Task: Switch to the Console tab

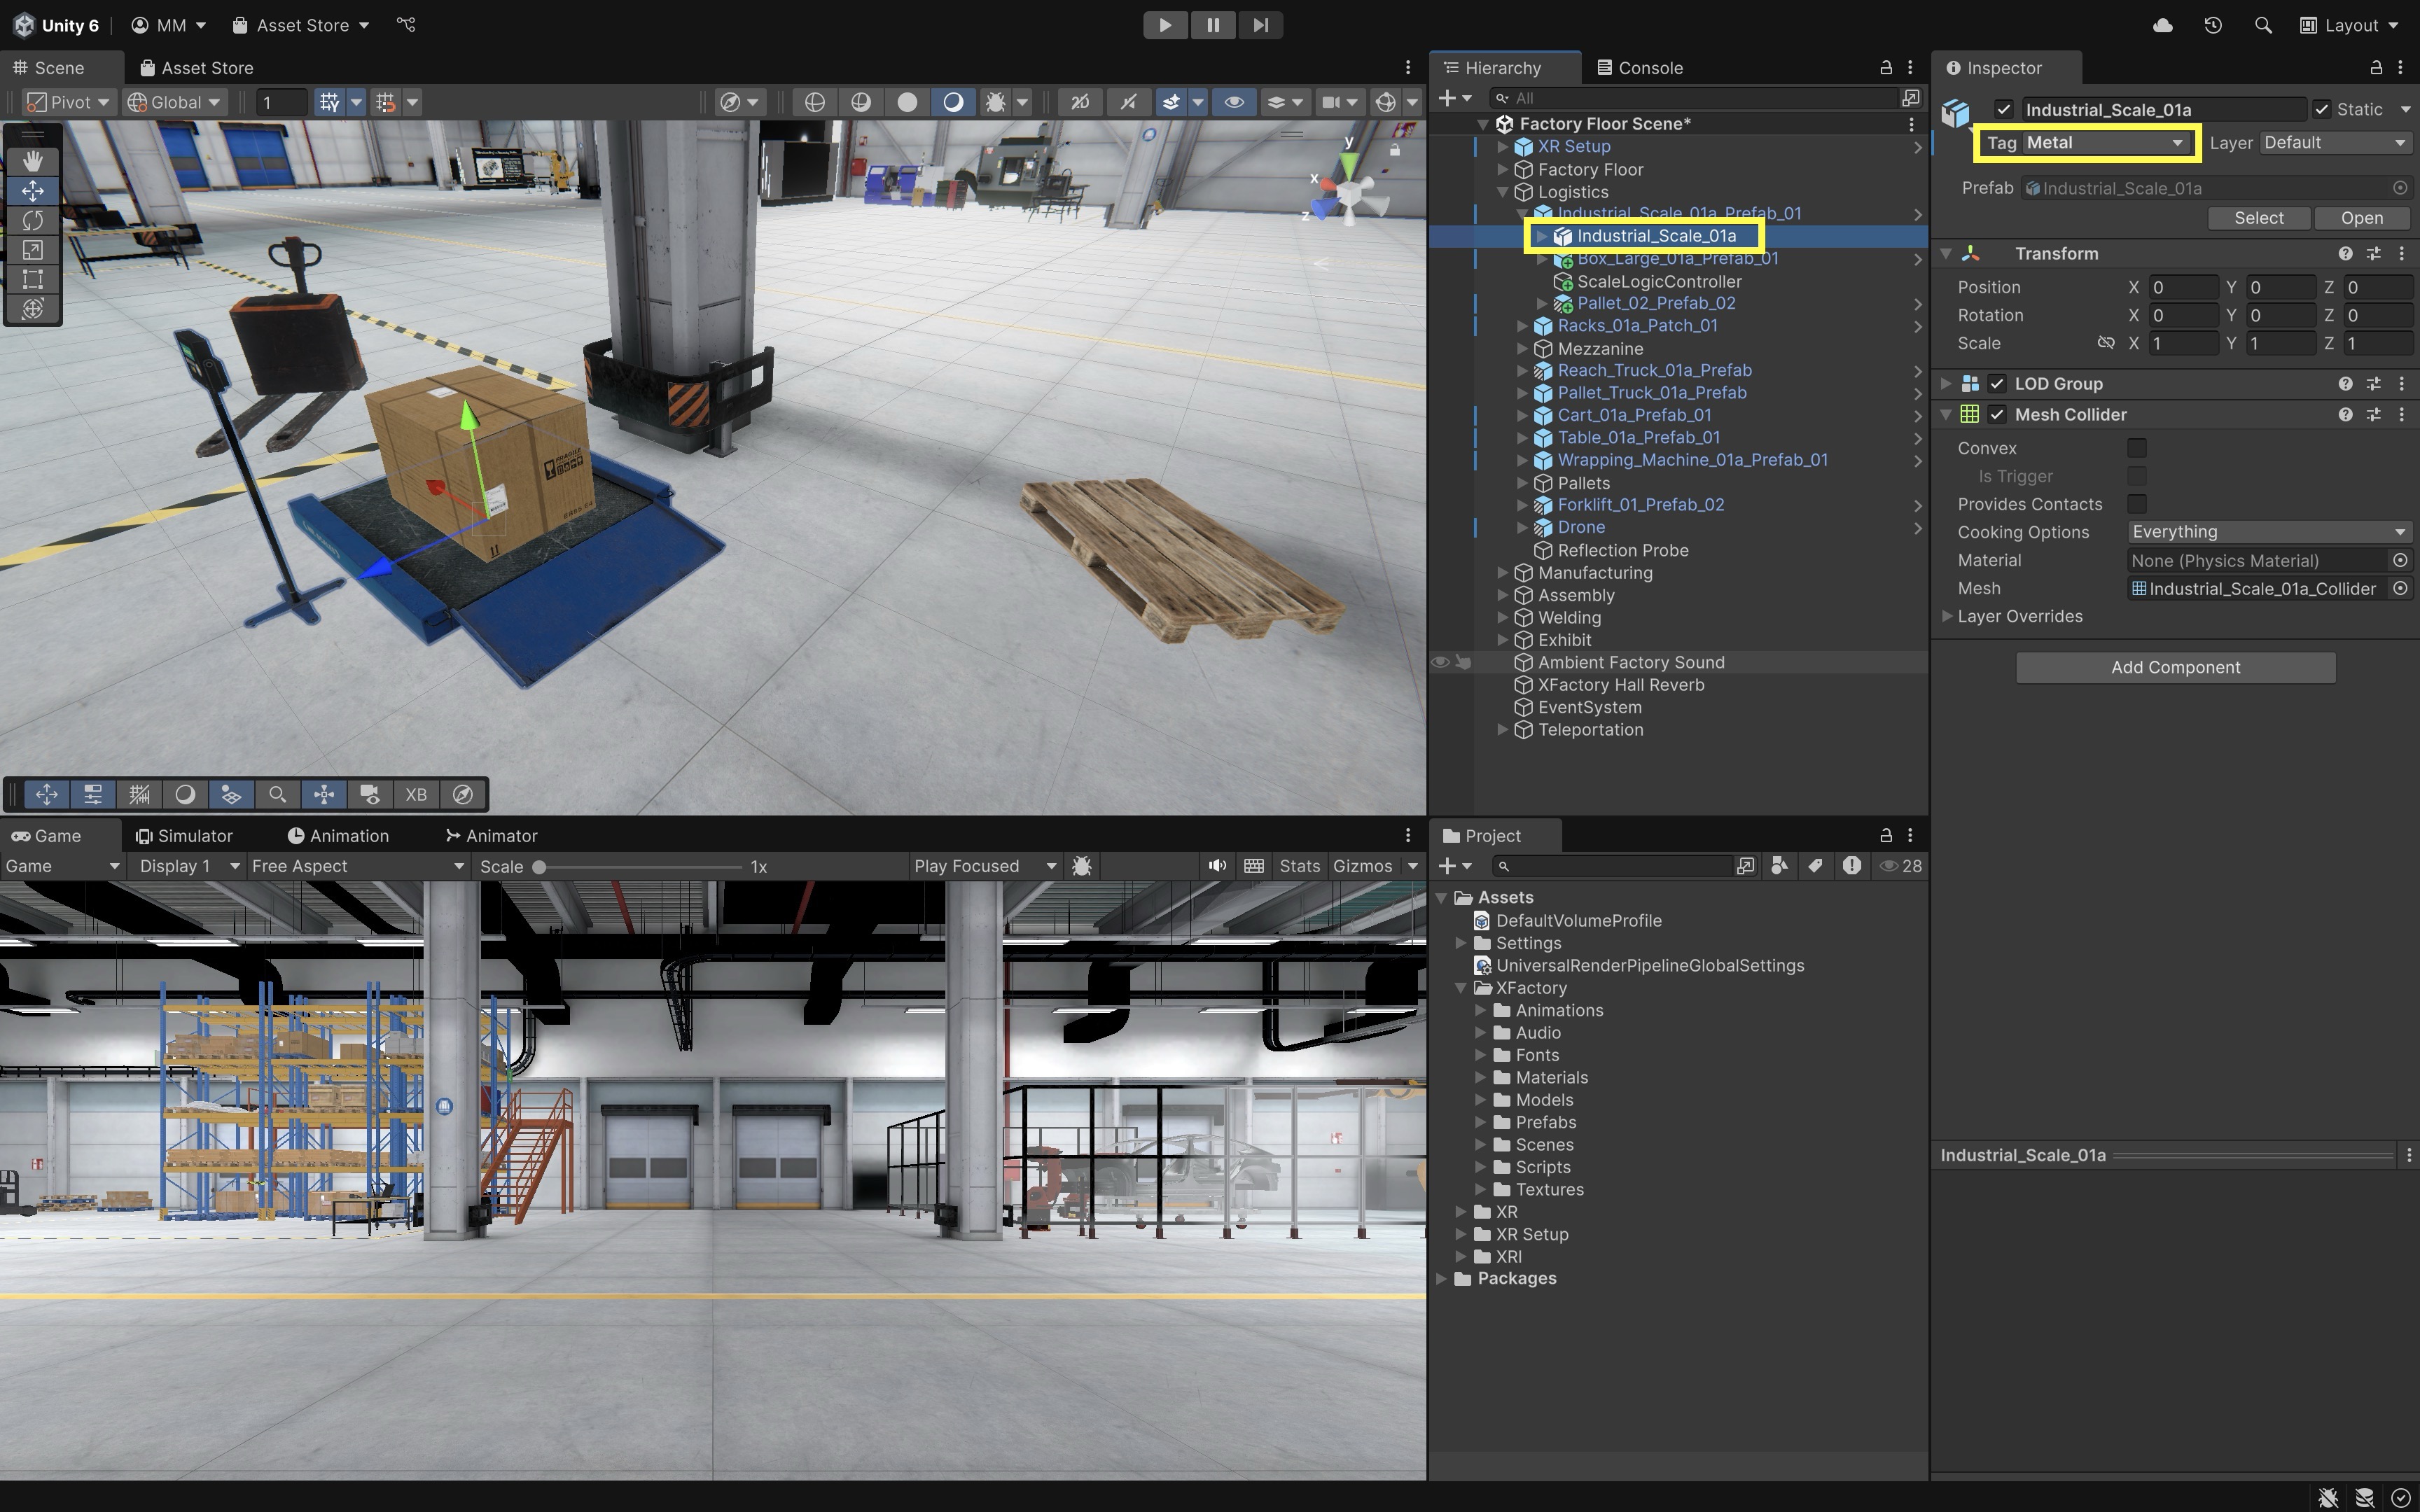Action: (x=1640, y=68)
